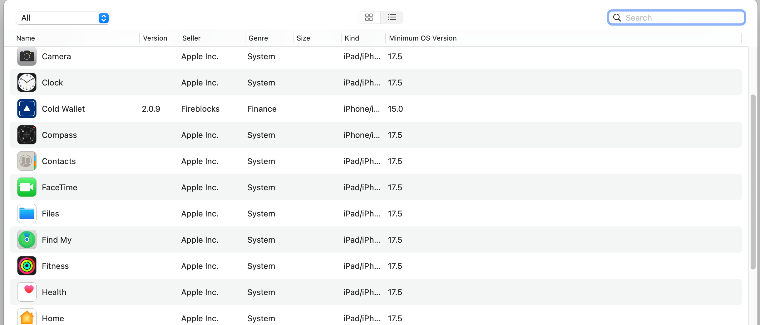Image resolution: width=760 pixels, height=325 pixels.
Task: Focus the Search field
Action: [677, 17]
